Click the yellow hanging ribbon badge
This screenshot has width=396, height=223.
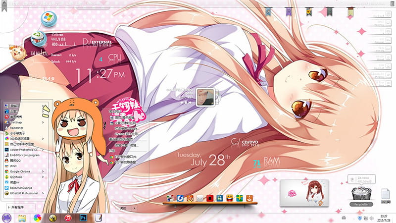350,12
